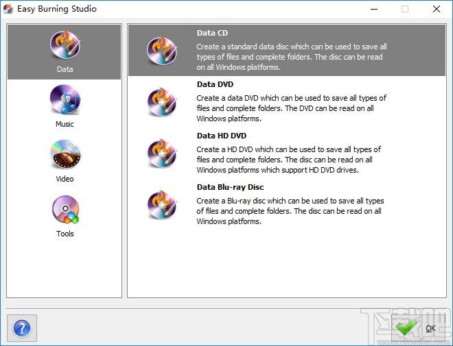Open the Music category icon
This screenshot has height=346, width=453.
(x=65, y=99)
